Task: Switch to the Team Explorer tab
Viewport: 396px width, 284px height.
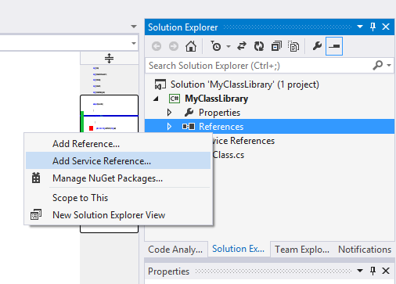Action: 302,250
